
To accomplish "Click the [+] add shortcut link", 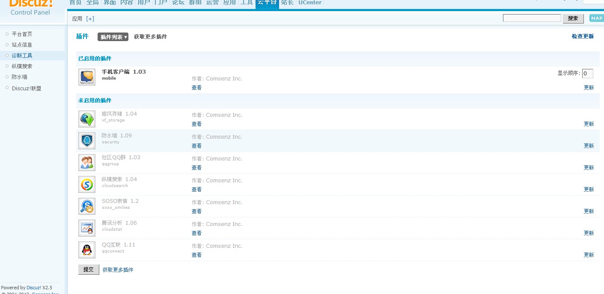I will tap(90, 19).
